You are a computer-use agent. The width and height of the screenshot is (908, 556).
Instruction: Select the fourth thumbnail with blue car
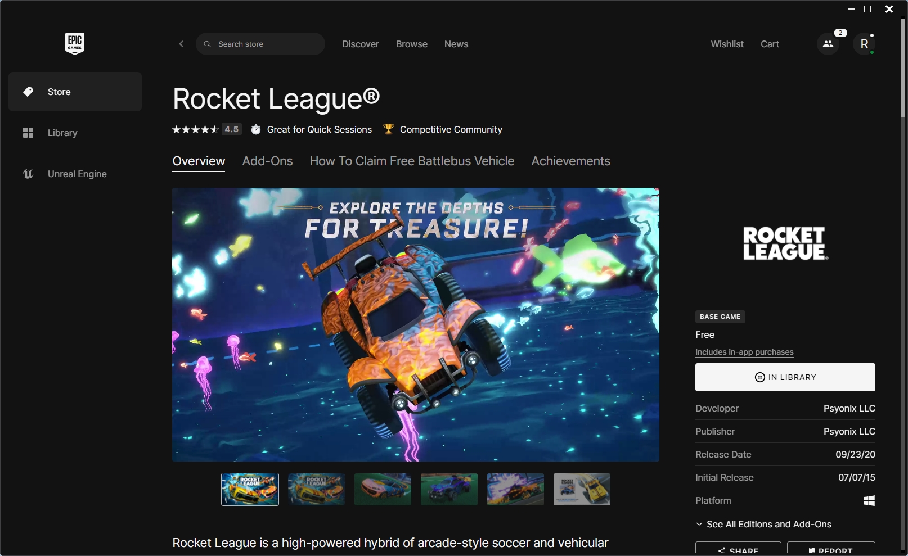(x=449, y=489)
